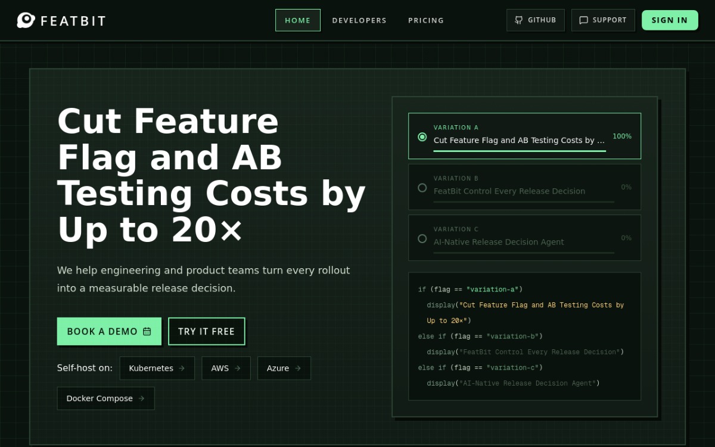
Task: Select the Variation C radio button
Action: click(x=422, y=238)
